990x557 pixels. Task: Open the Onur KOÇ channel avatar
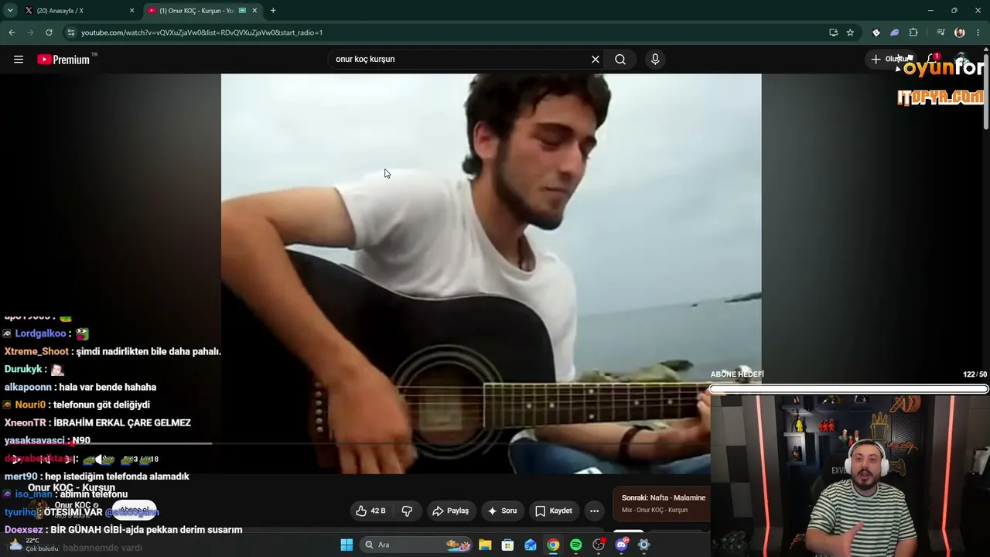coord(39,508)
